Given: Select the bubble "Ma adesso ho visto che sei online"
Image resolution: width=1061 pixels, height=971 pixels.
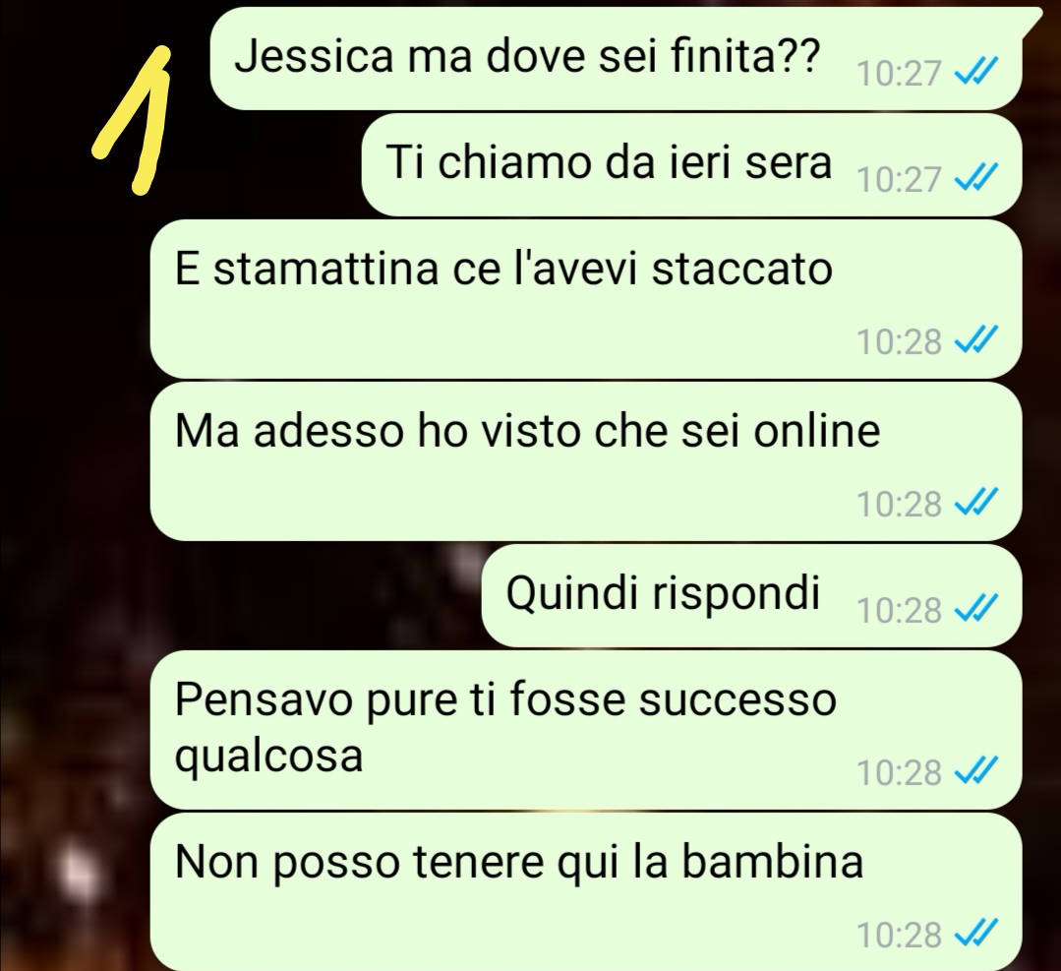Looking at the screenshot, I should coord(586,461).
